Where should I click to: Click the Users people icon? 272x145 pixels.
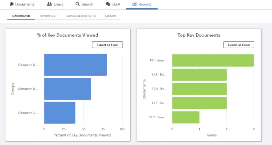tap(49, 4)
